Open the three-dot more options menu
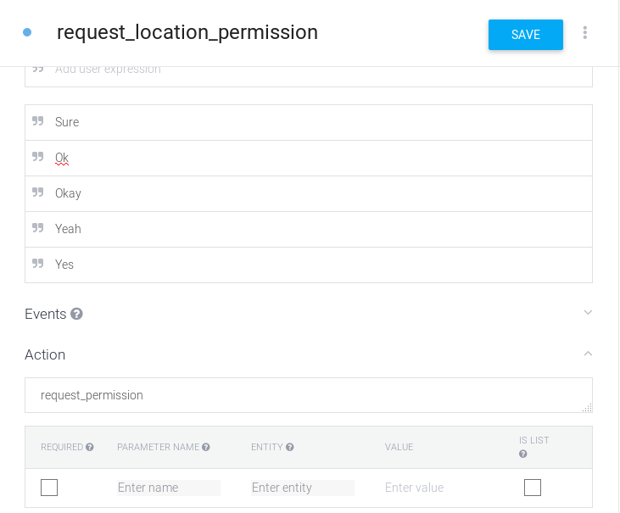Image resolution: width=620 pixels, height=513 pixels. tap(585, 33)
